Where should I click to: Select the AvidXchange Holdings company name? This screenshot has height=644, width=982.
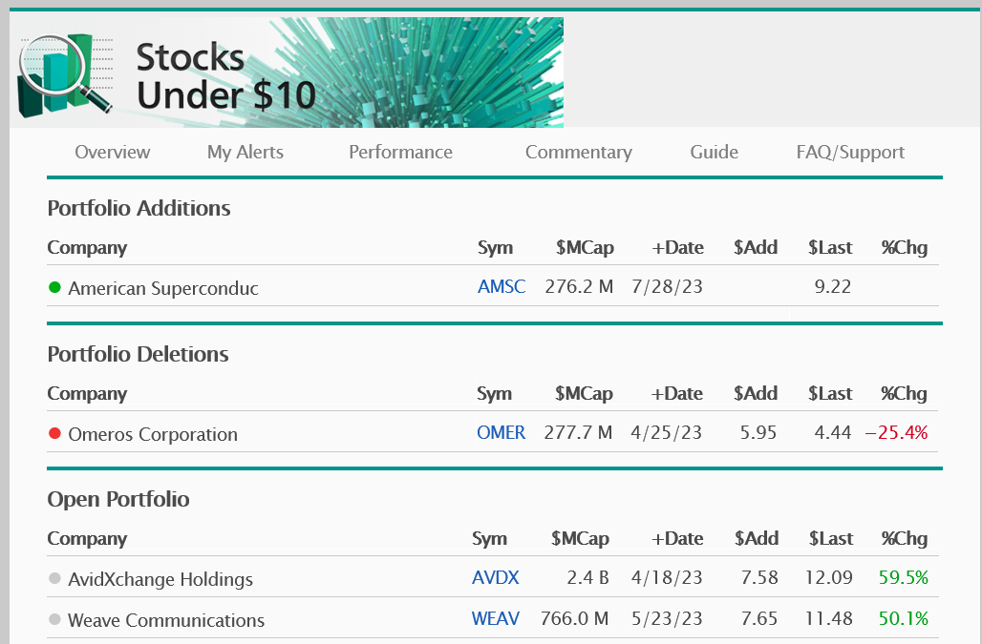coord(160,580)
